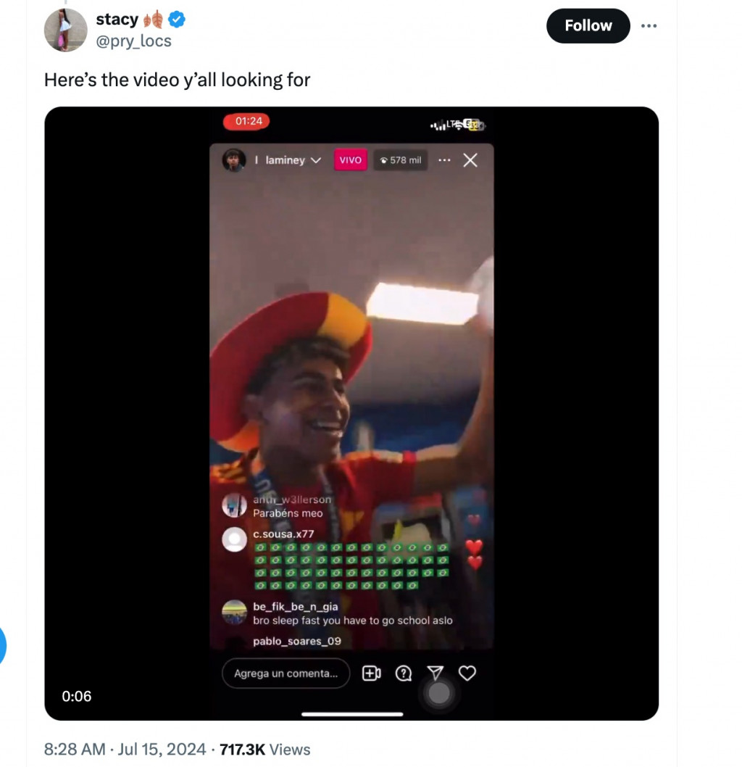The height and width of the screenshot is (767, 742).
Task: Open the live stream's three-dot options
Action: coord(445,160)
